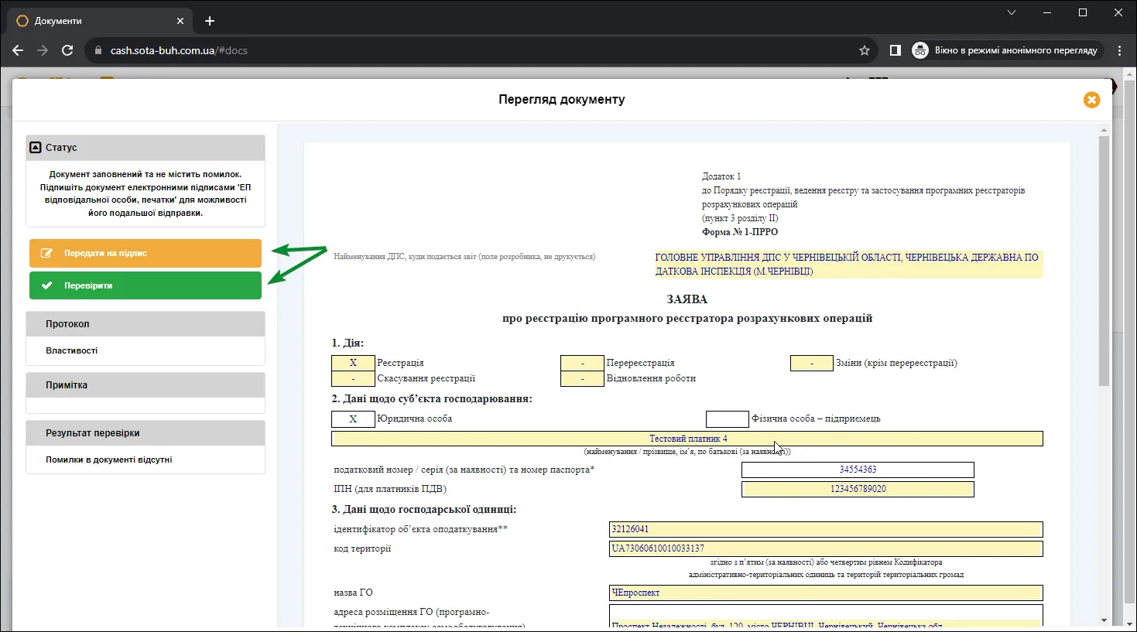This screenshot has height=632, width=1137.
Task: Click ІПН field 123456789020
Action: click(x=858, y=489)
